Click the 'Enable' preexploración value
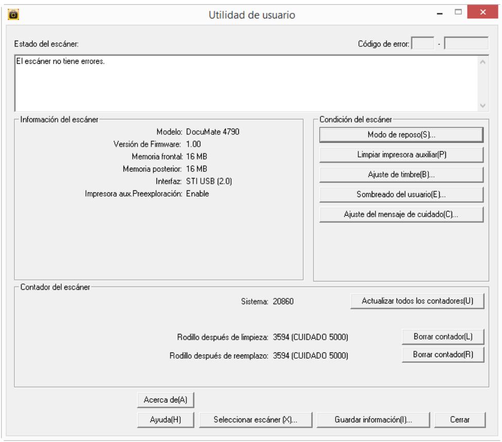The width and height of the screenshot is (502, 442). [x=197, y=194]
